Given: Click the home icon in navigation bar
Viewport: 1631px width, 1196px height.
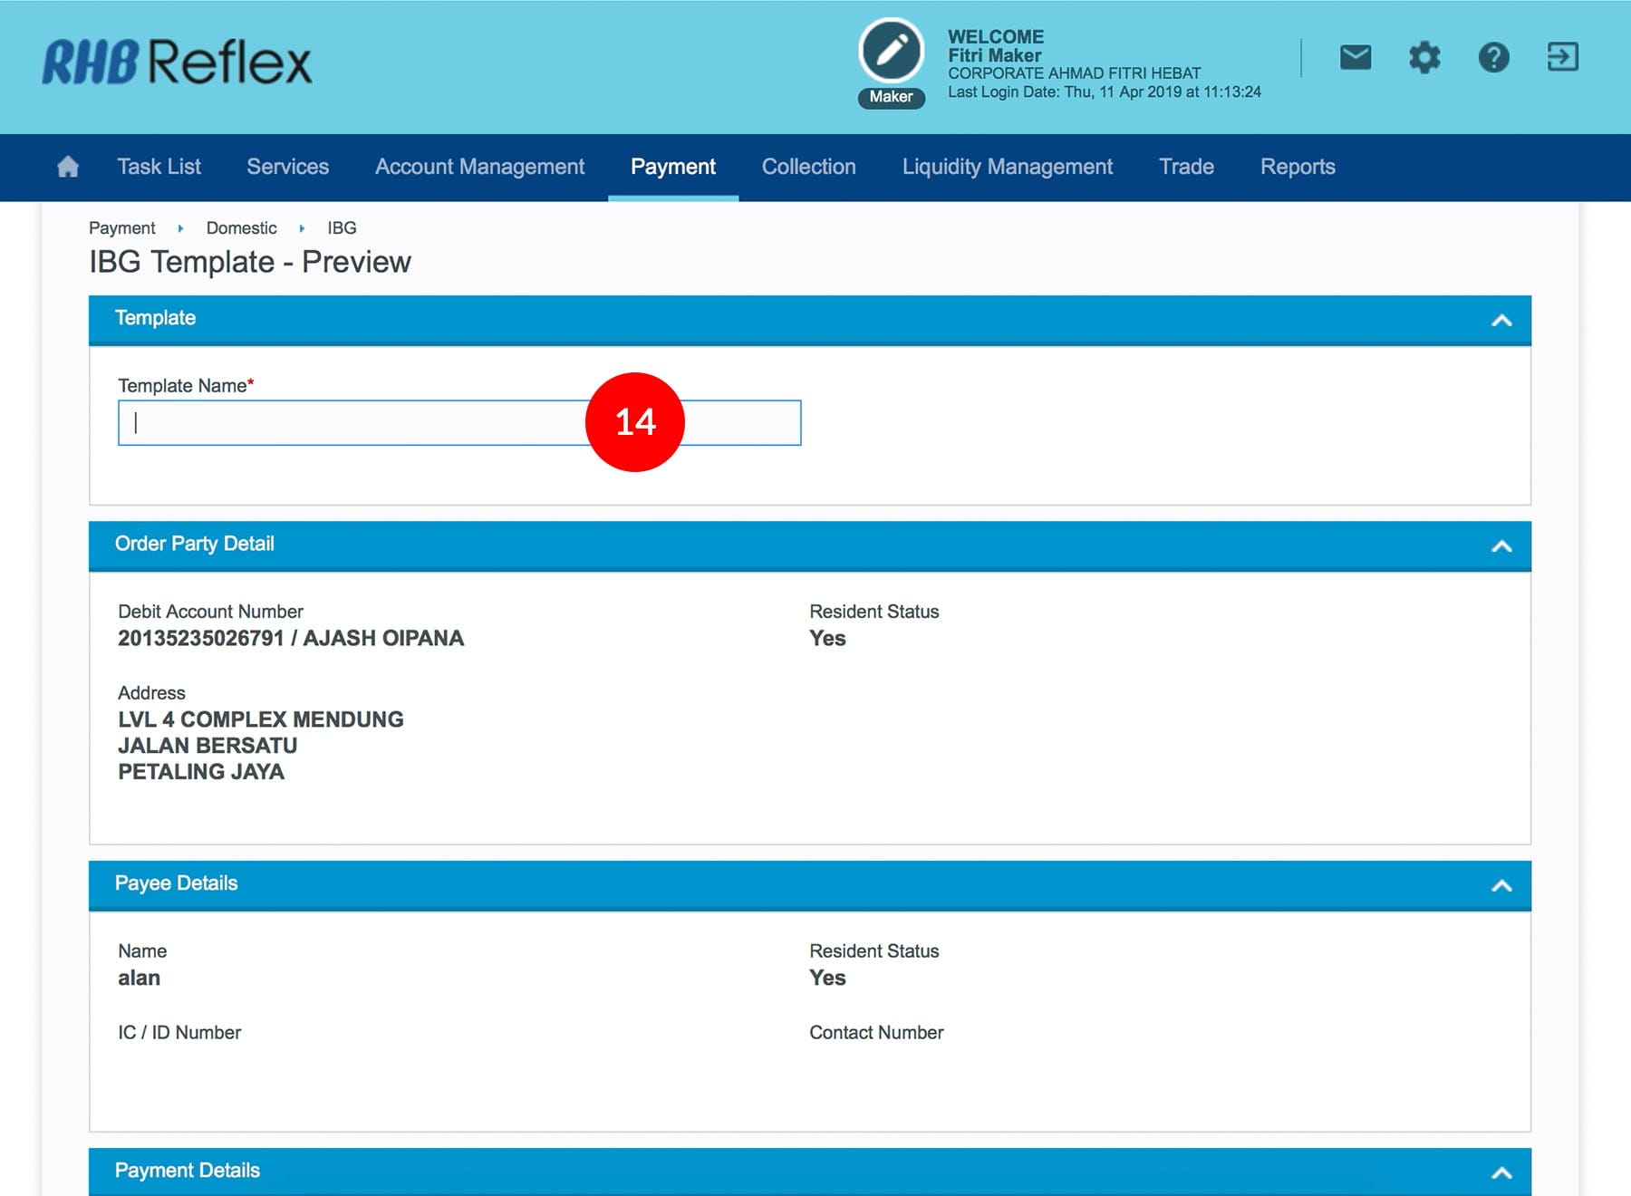Looking at the screenshot, I should pyautogui.click(x=68, y=167).
